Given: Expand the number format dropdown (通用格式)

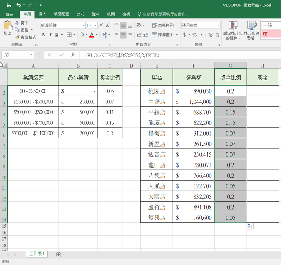Looking at the screenshot, I should [x=218, y=25].
